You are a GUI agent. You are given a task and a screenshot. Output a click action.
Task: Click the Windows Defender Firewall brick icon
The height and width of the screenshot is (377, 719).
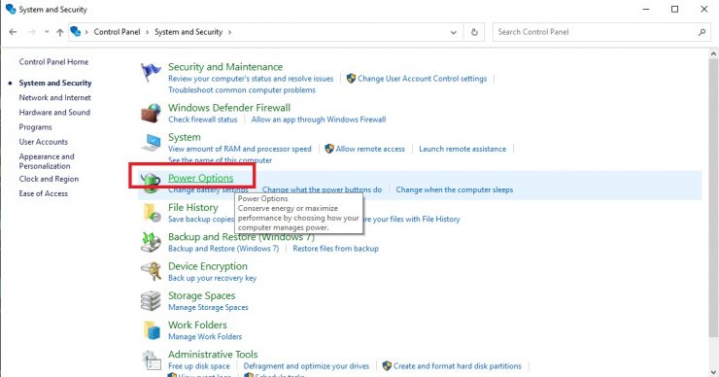pyautogui.click(x=151, y=113)
